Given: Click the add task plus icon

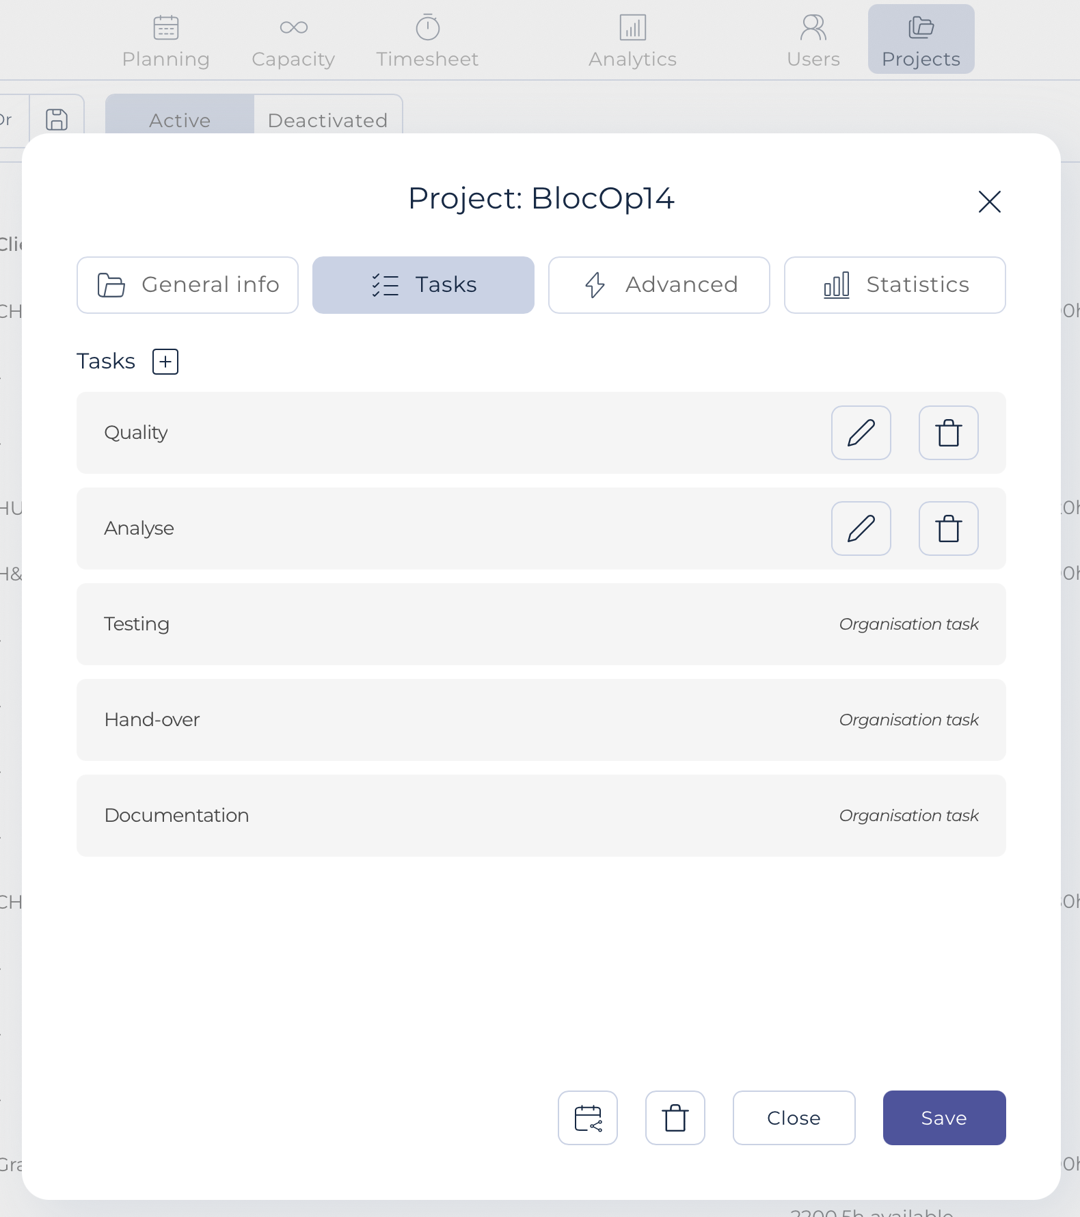Looking at the screenshot, I should 165,362.
